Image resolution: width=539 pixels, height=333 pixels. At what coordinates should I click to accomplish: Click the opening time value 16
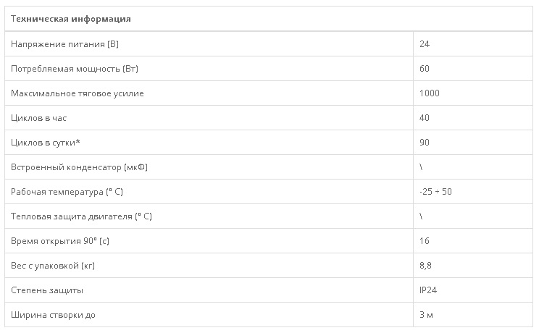(425, 241)
